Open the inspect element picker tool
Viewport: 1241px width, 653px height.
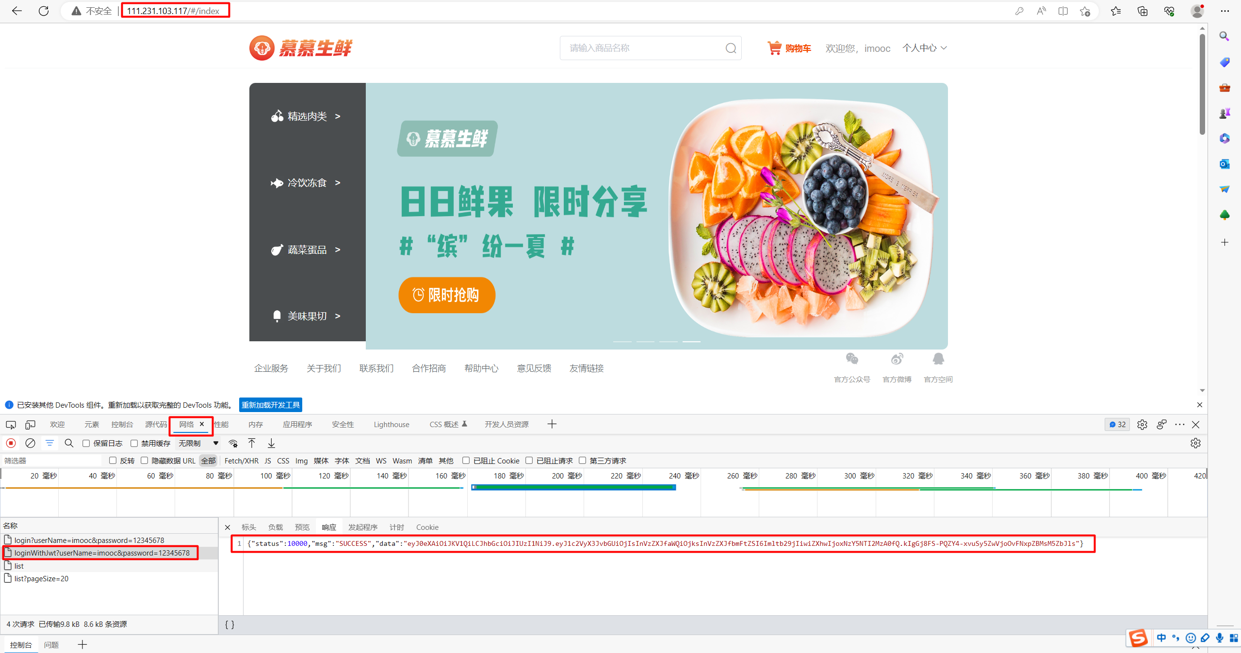point(11,425)
